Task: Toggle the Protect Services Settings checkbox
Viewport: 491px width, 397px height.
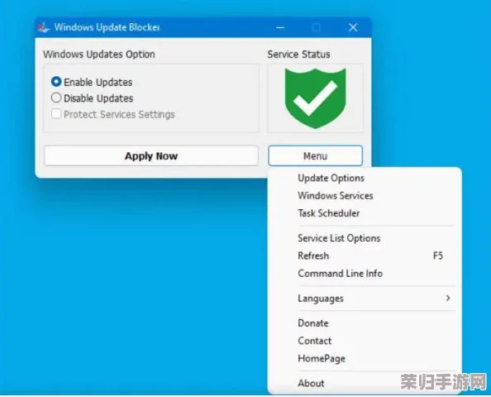Action: click(x=56, y=114)
